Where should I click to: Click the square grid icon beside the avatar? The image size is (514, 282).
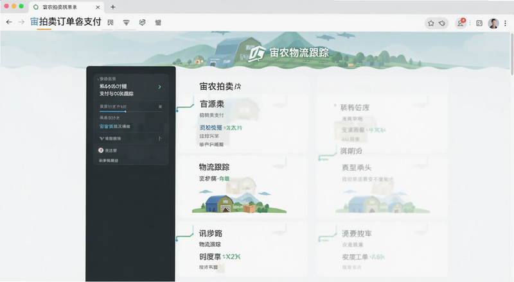[x=479, y=23]
